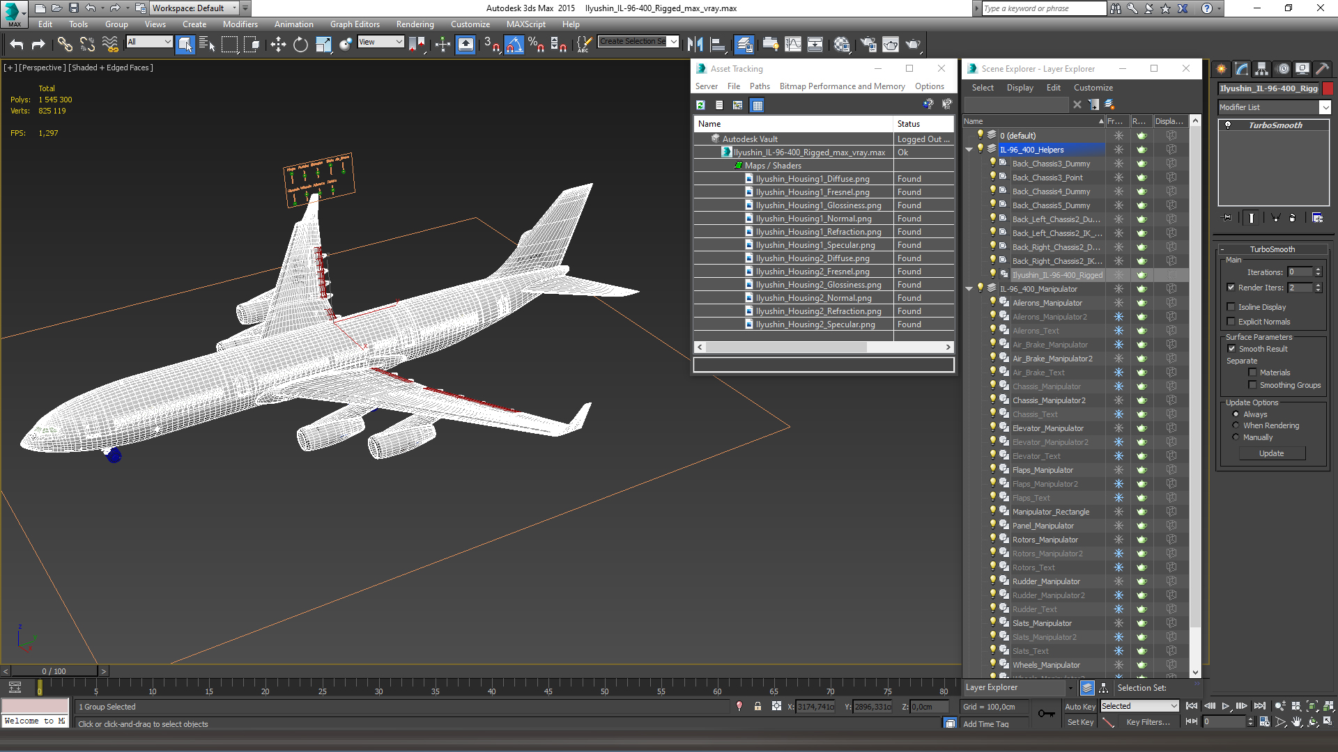Open the Modifier List dropdown
Image resolution: width=1338 pixels, height=752 pixels.
[x=1325, y=107]
